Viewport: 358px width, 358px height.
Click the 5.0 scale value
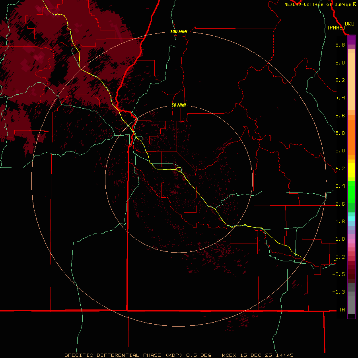click(340, 151)
